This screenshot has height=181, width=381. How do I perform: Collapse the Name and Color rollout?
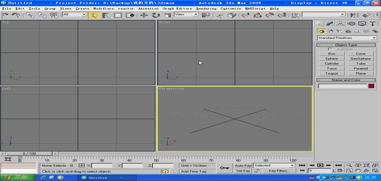(x=346, y=80)
